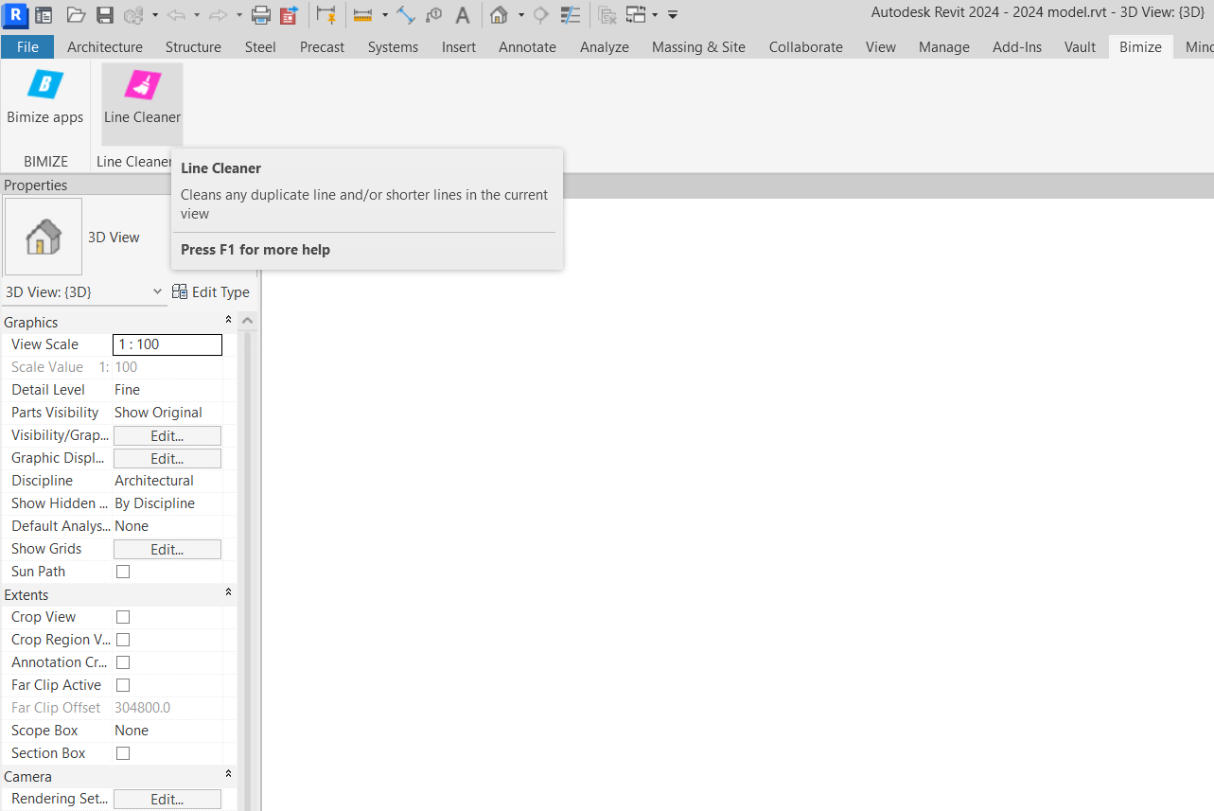Open the Revit Home page icon
Image resolution: width=1214 pixels, height=811 pixels.
[x=44, y=15]
